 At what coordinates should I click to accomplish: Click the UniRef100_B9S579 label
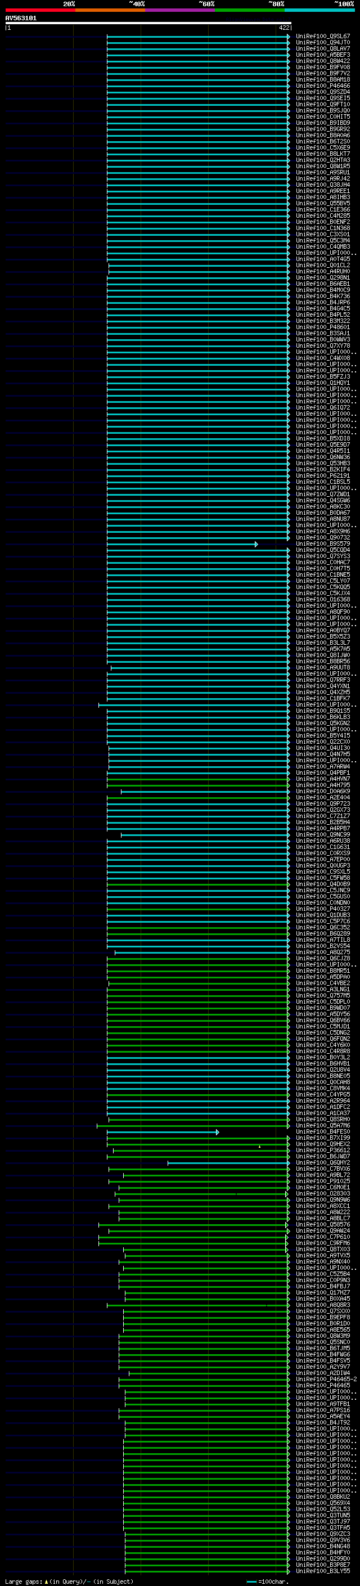click(323, 543)
